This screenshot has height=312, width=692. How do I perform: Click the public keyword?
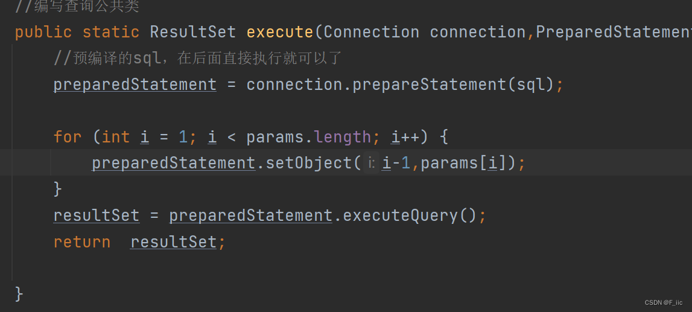[43, 32]
